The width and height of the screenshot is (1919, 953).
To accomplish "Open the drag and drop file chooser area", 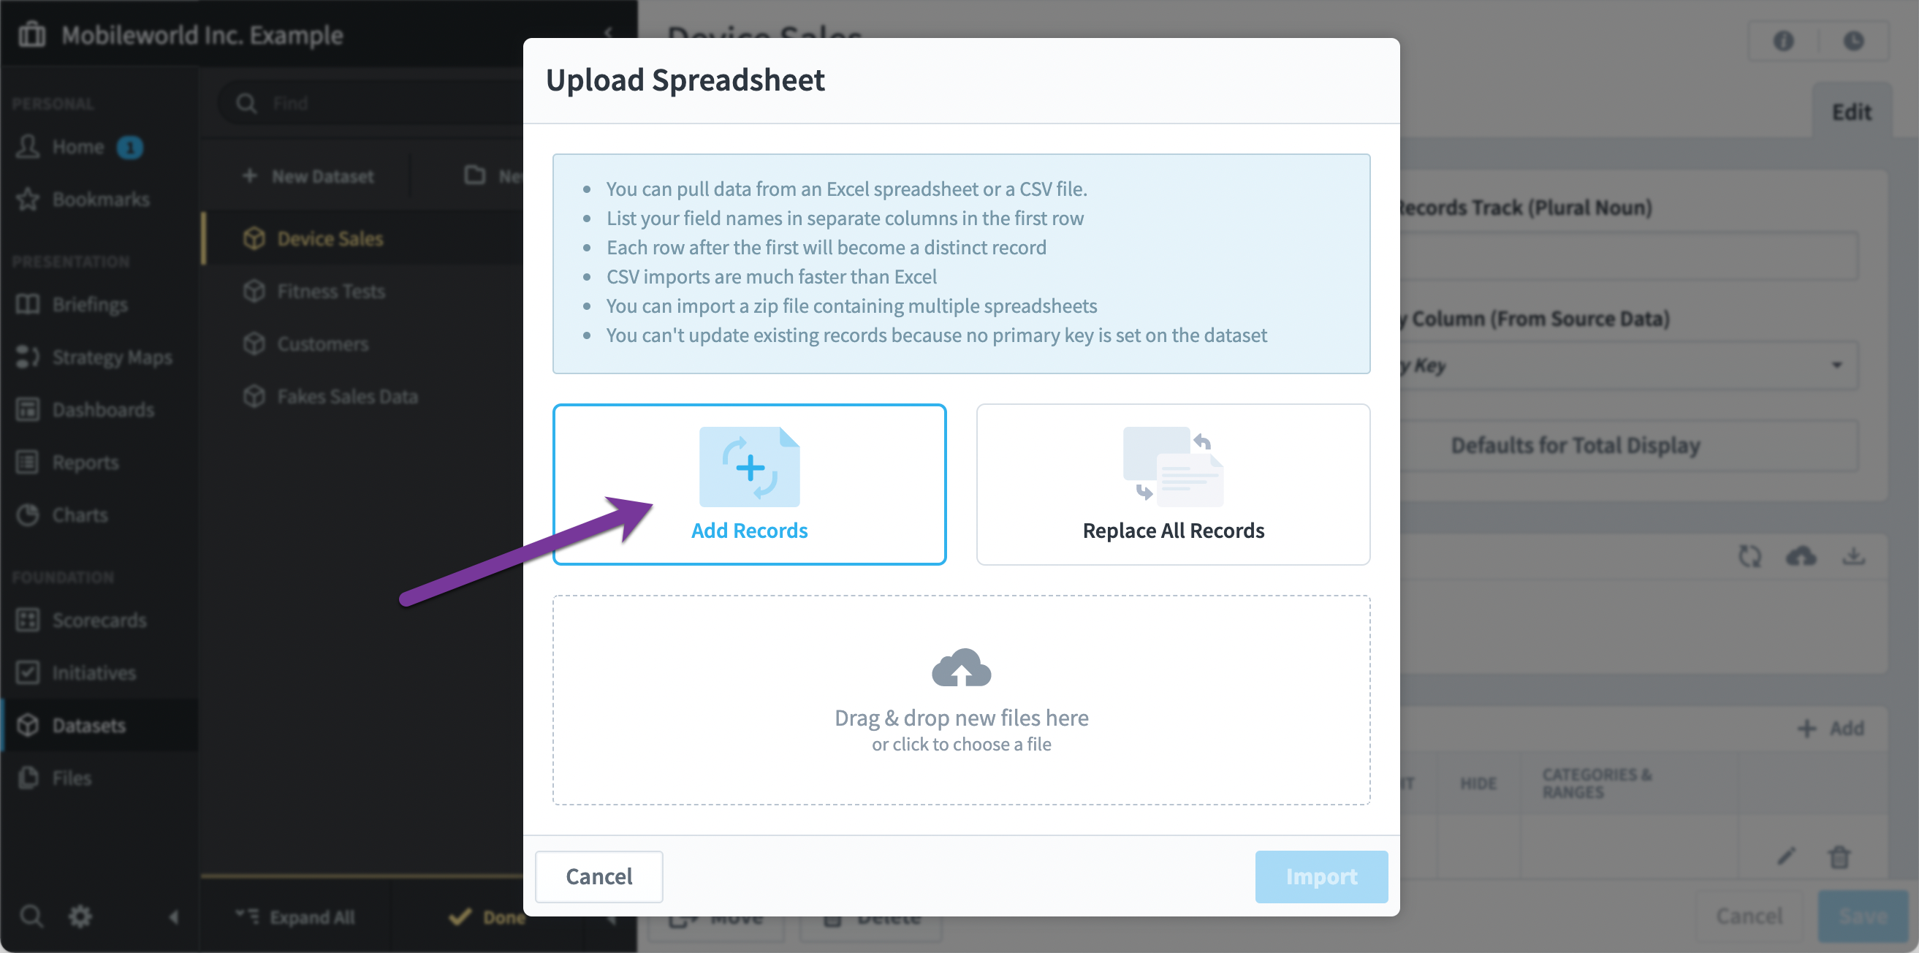I will tap(961, 699).
